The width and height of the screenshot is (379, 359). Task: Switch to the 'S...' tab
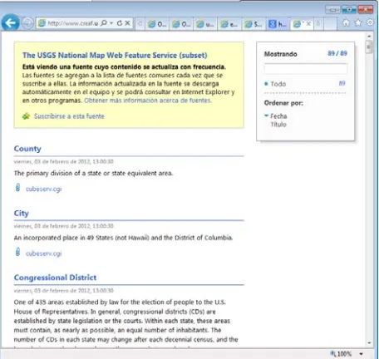point(253,24)
